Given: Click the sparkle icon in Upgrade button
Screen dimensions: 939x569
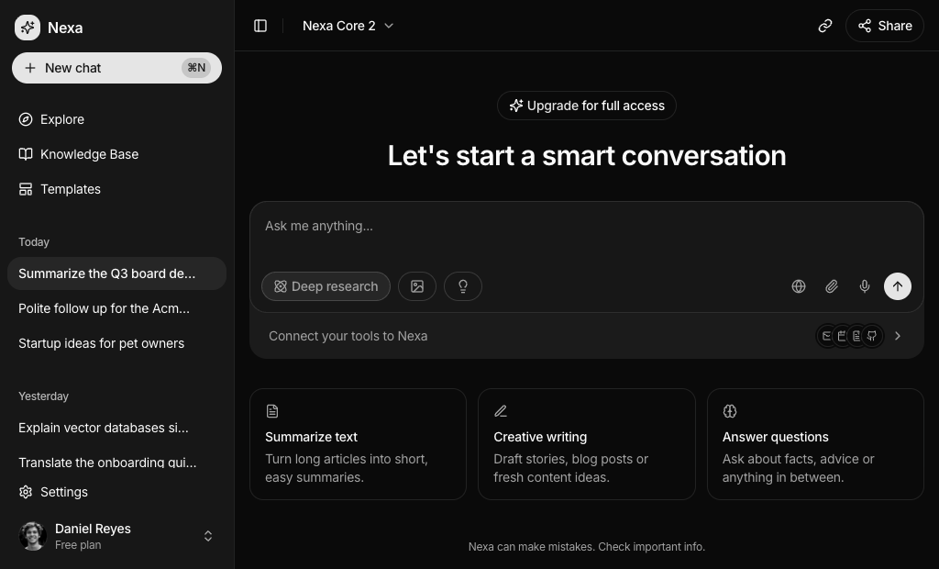Looking at the screenshot, I should 515,106.
